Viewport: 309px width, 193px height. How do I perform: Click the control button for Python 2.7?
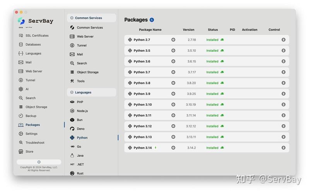pos(283,40)
